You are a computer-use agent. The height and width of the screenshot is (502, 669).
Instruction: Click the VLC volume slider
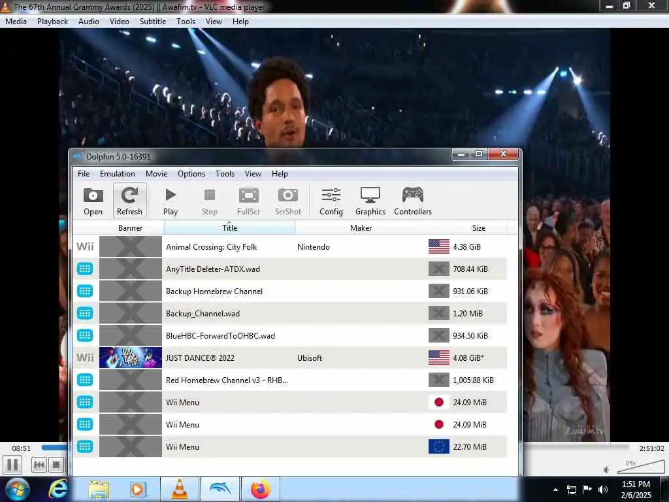click(640, 467)
